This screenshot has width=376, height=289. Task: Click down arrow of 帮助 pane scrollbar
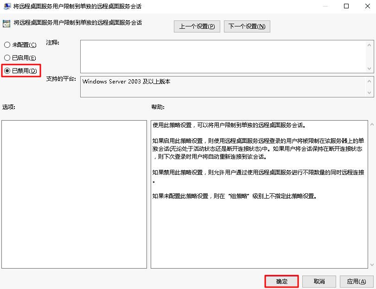(x=371, y=264)
